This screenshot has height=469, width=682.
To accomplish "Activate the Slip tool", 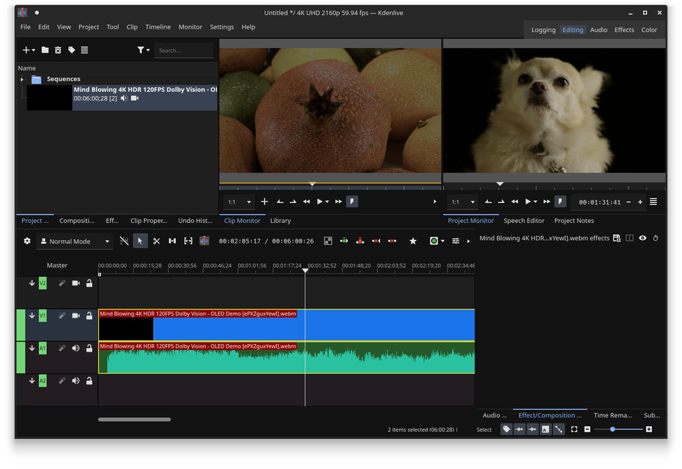I will (x=188, y=241).
